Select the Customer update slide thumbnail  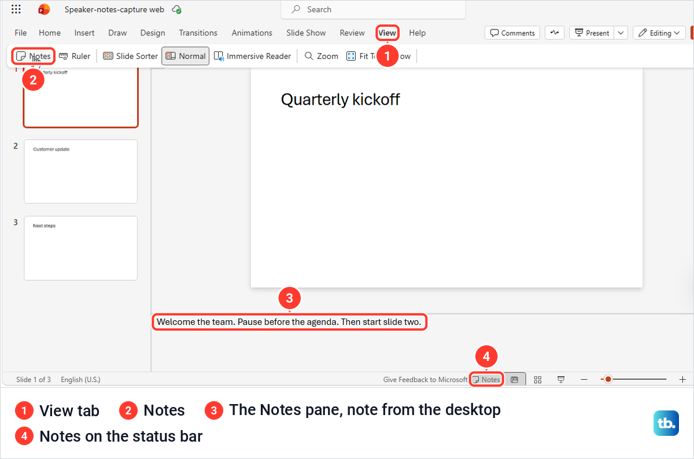click(x=81, y=172)
